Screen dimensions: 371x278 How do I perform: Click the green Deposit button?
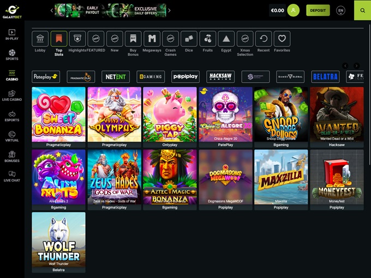pos(318,10)
